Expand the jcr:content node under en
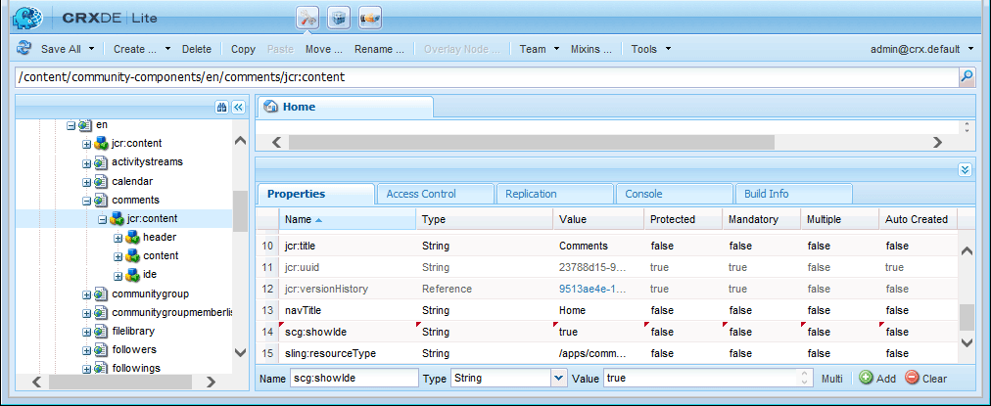 (x=86, y=144)
